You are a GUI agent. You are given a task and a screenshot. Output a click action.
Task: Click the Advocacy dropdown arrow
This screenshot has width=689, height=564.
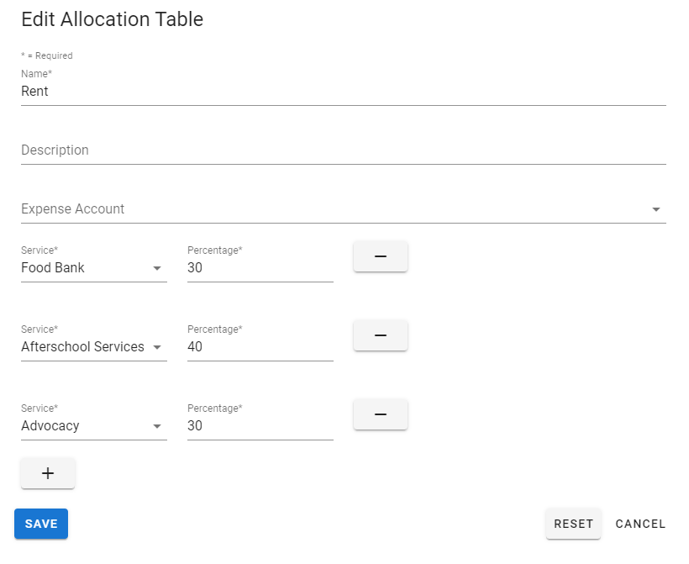157,426
